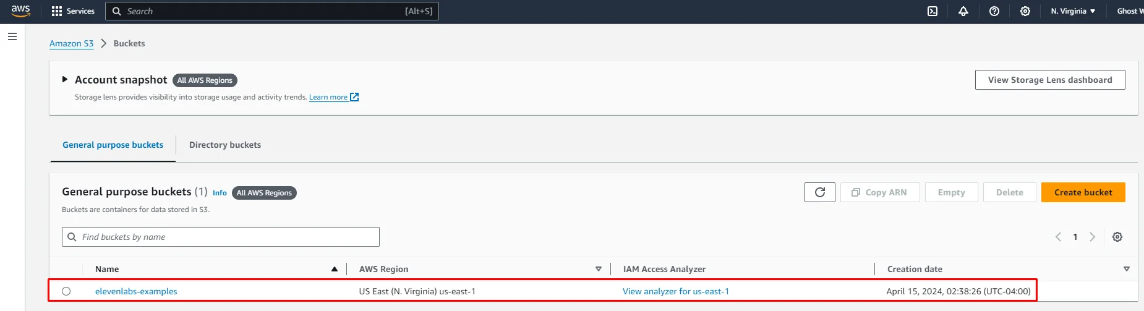Select the elevenlabs-examples bucket radio button
Screen dimensions: 1144x311
(x=66, y=291)
